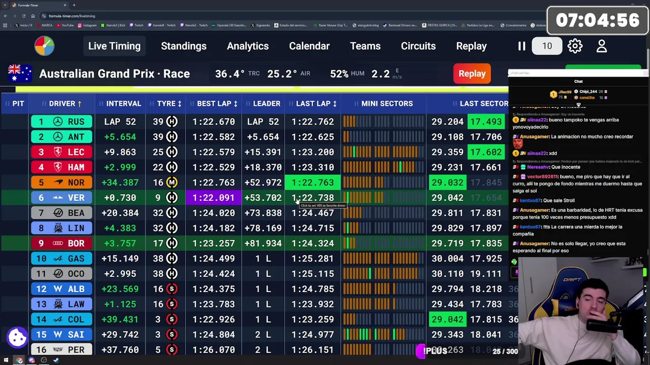Pause the live timing replay playback
Image resolution: width=650 pixels, height=365 pixels.
(522, 46)
